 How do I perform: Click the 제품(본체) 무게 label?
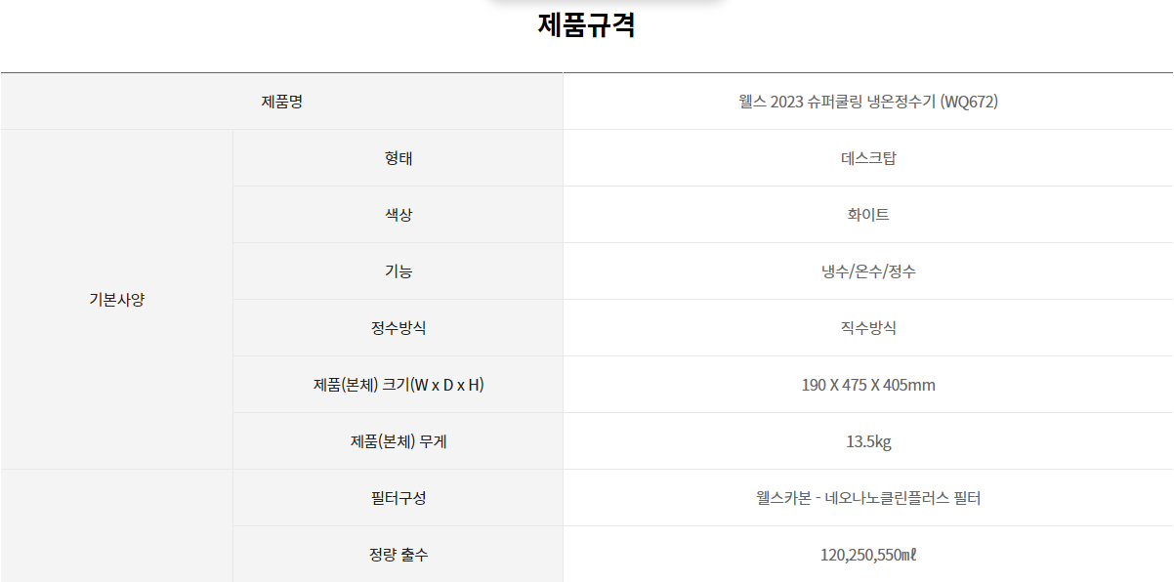coord(398,441)
